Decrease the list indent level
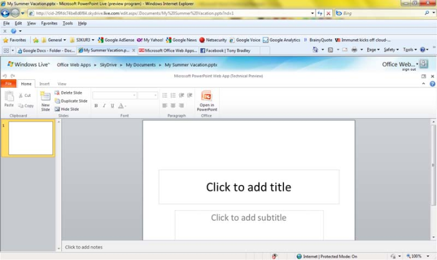Screen dimensions: 437x260 point(182,96)
